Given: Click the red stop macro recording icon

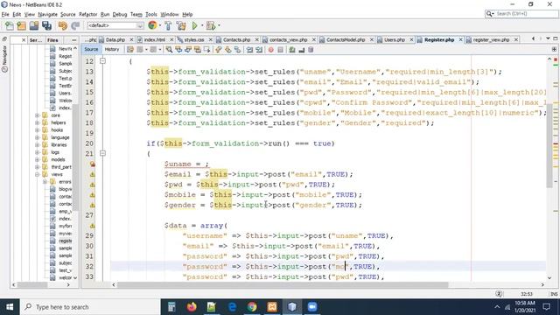Looking at the screenshot, I should coord(270,50).
